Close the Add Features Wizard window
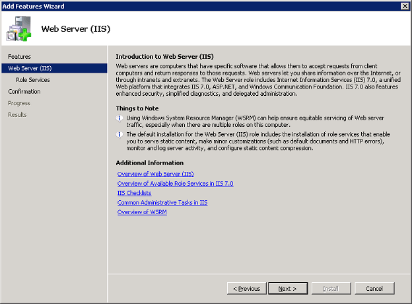The image size is (412, 304). click(405, 6)
